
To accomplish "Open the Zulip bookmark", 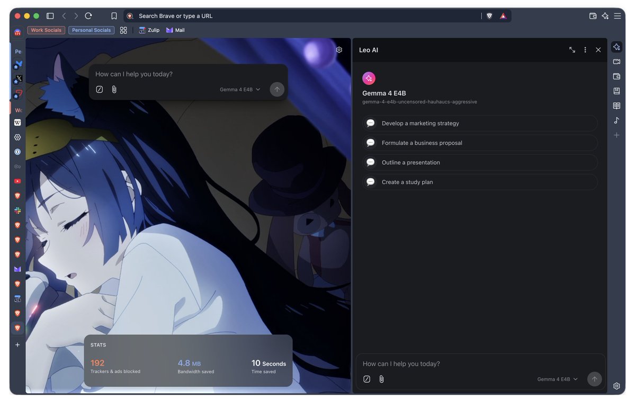I will coord(149,30).
